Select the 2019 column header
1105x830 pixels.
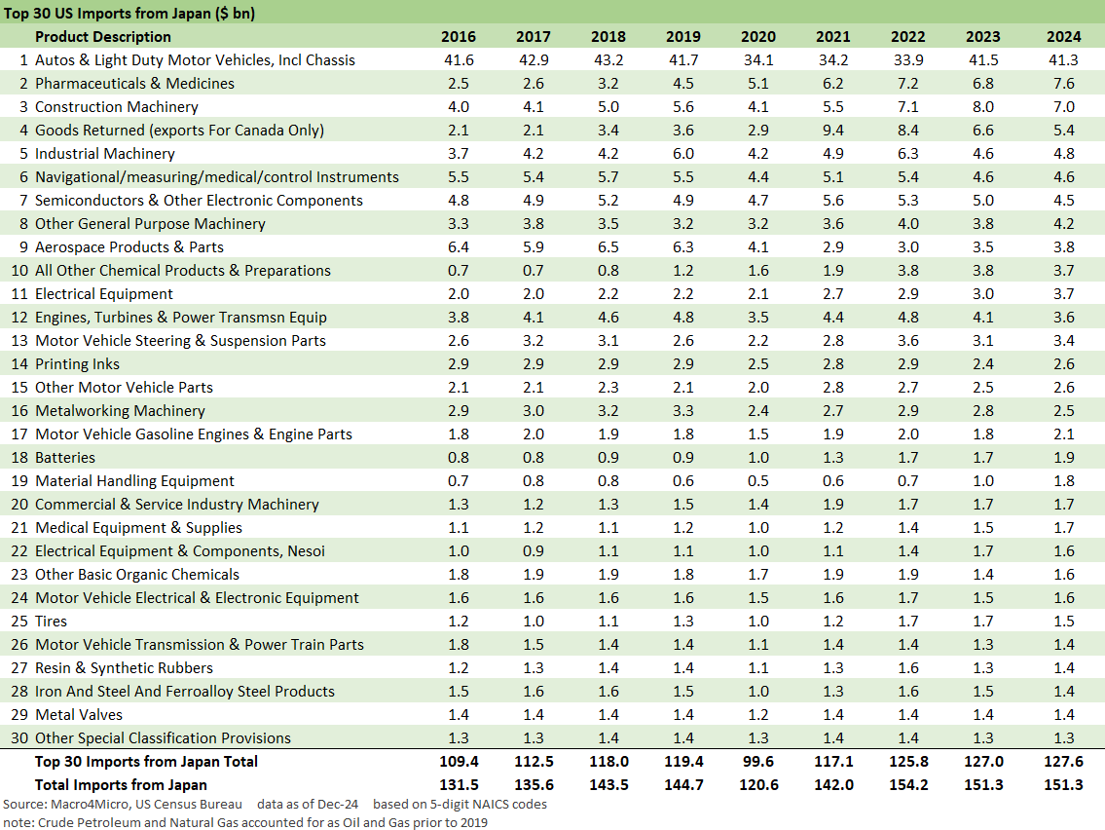coord(682,37)
